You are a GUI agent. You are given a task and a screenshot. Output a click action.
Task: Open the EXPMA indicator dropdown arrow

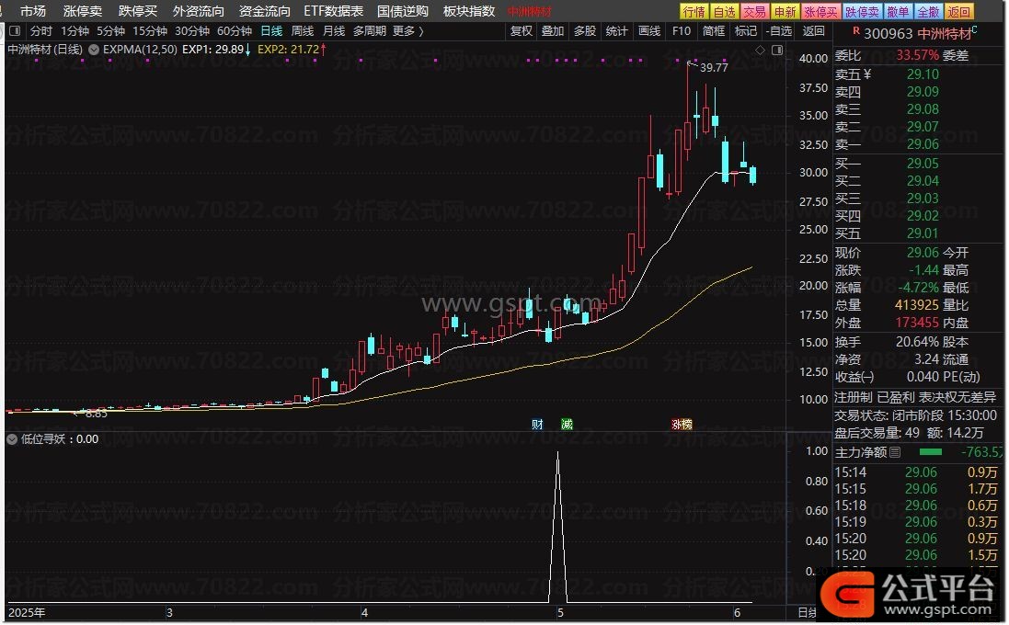(x=94, y=50)
